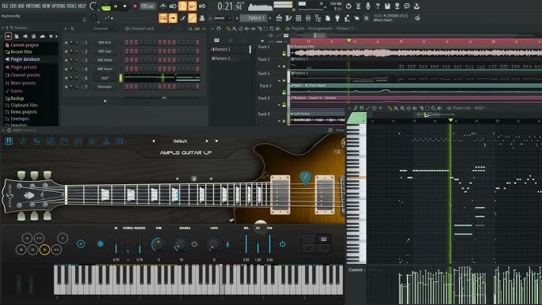
Task: Open the Plugin picker icon
Action: tap(337, 18)
